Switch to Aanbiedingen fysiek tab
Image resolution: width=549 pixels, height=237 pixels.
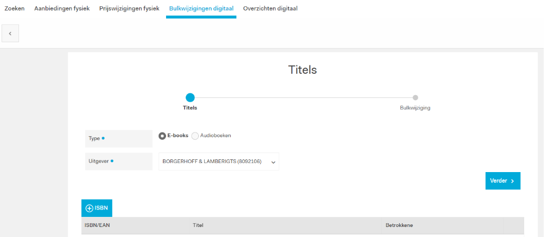62,8
